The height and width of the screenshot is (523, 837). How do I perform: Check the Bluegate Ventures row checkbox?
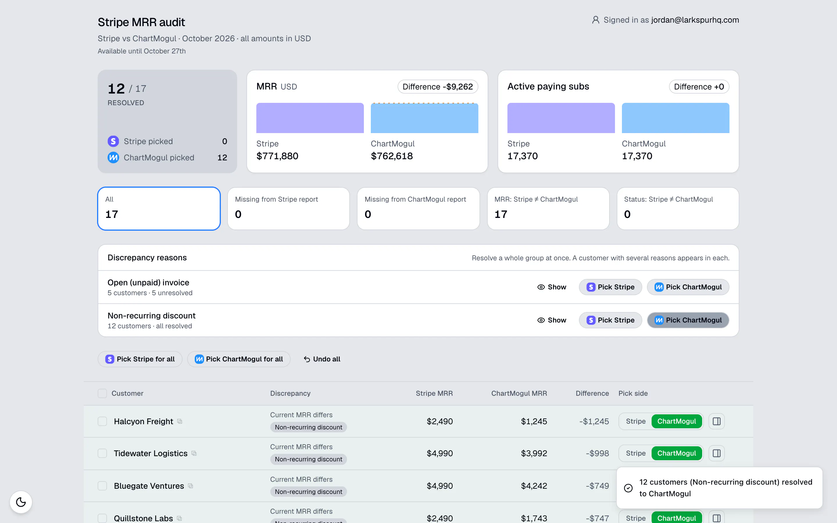(102, 486)
